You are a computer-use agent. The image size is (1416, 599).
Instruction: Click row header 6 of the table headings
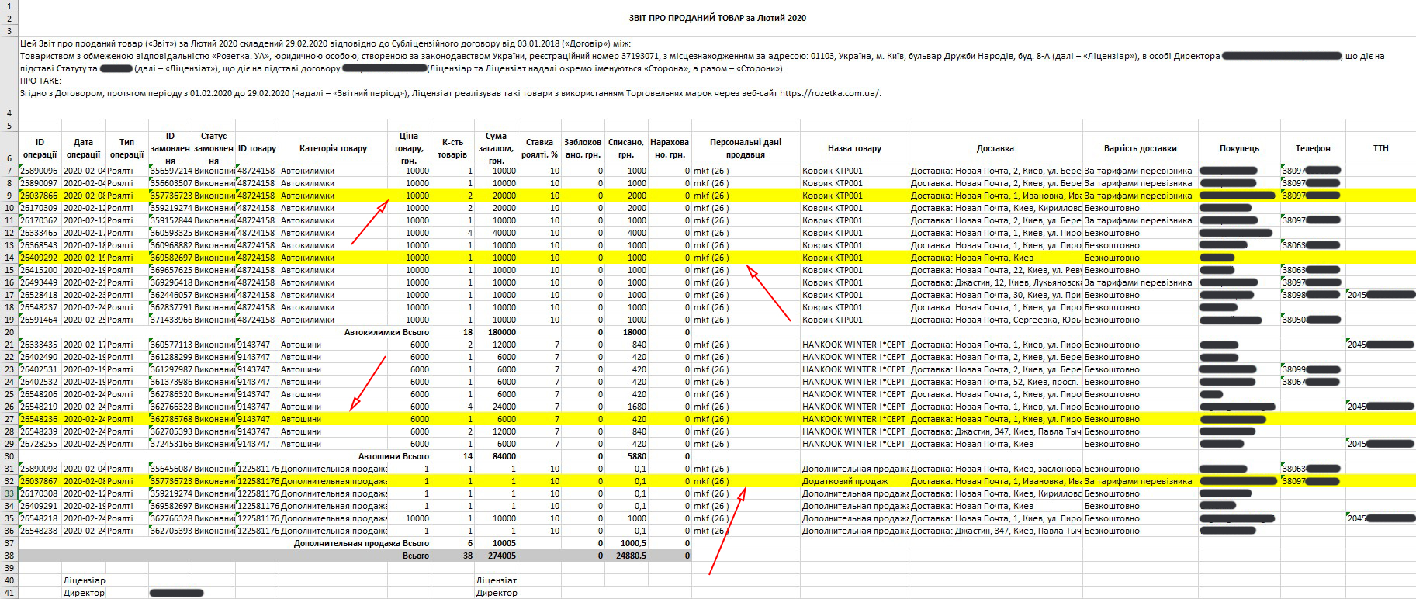(x=9, y=148)
